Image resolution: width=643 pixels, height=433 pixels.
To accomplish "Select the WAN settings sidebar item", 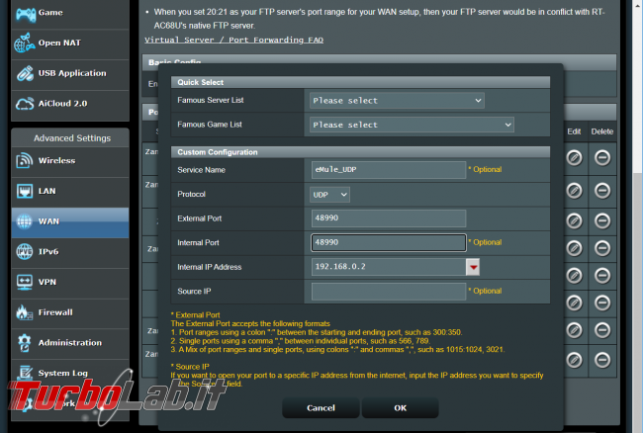I will pyautogui.click(x=69, y=222).
